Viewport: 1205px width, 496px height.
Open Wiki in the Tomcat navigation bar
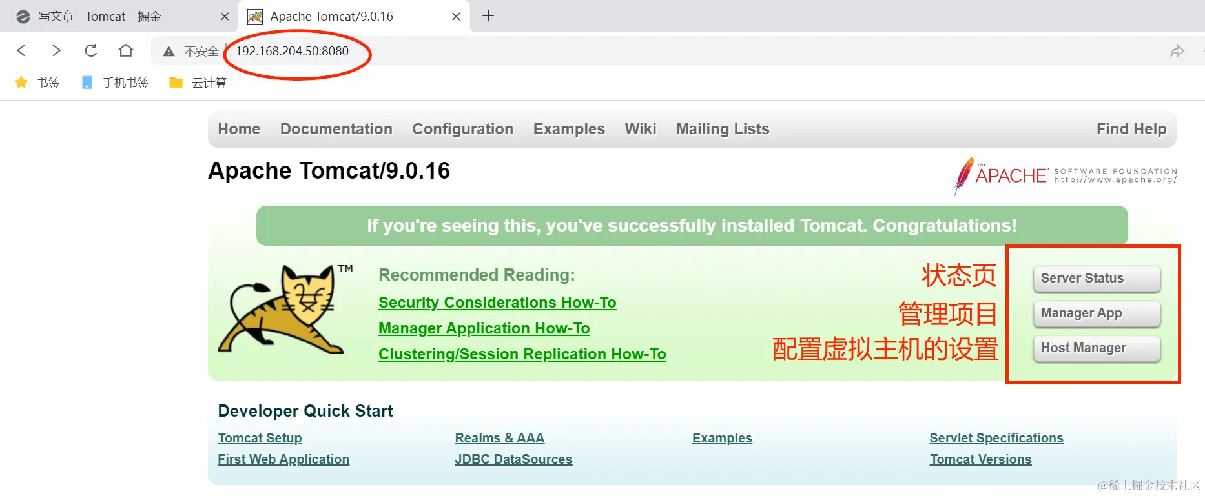[641, 129]
